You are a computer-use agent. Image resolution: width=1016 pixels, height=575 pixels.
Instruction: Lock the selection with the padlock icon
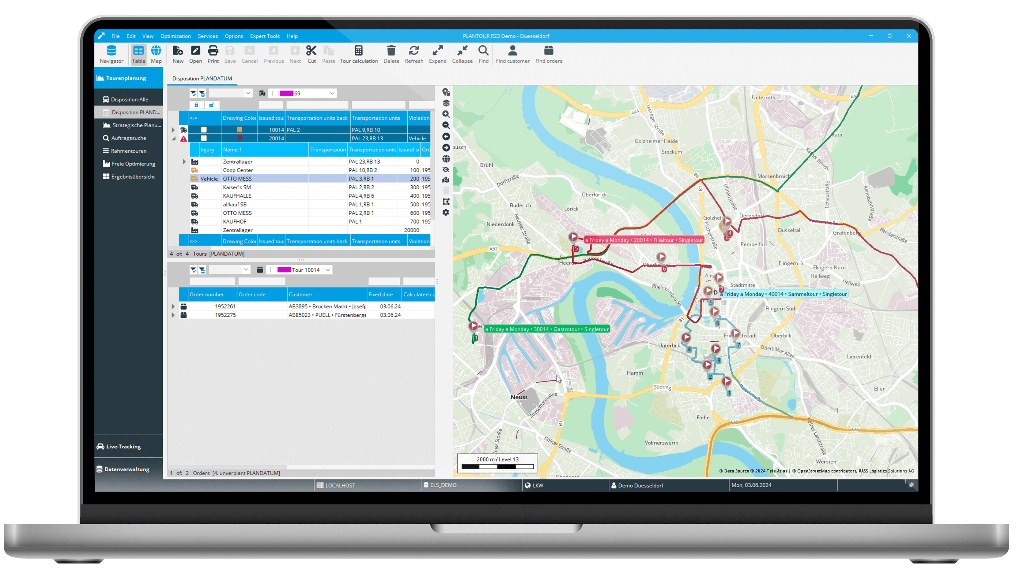[197, 104]
